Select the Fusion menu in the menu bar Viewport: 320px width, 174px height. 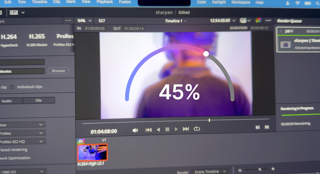coord(125,2)
